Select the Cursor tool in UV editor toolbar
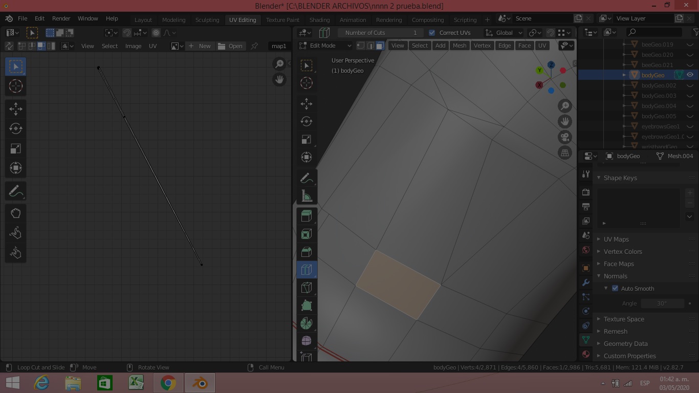Viewport: 699px width, 393px height. click(x=15, y=86)
